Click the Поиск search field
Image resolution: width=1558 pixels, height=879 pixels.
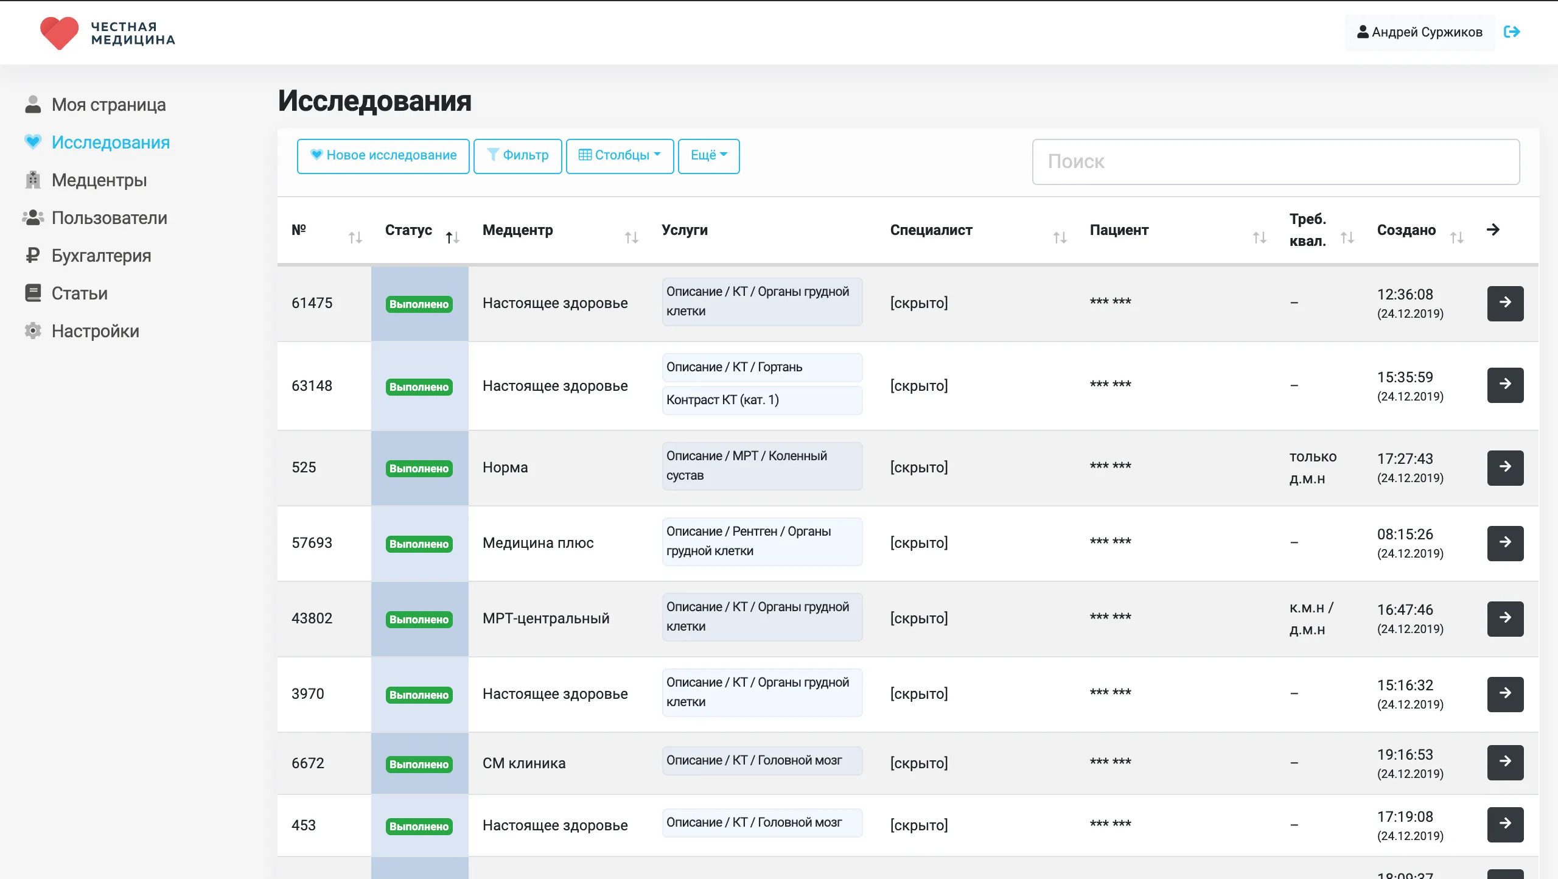[x=1276, y=161]
